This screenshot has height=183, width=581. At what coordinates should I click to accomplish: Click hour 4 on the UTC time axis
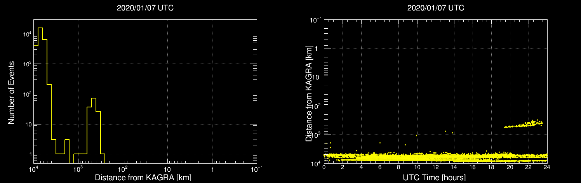(x=361, y=167)
